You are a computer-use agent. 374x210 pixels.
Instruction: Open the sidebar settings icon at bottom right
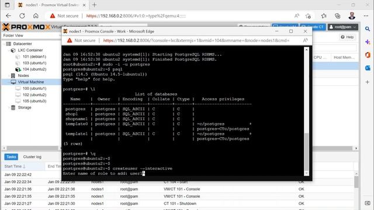tap(368, 203)
